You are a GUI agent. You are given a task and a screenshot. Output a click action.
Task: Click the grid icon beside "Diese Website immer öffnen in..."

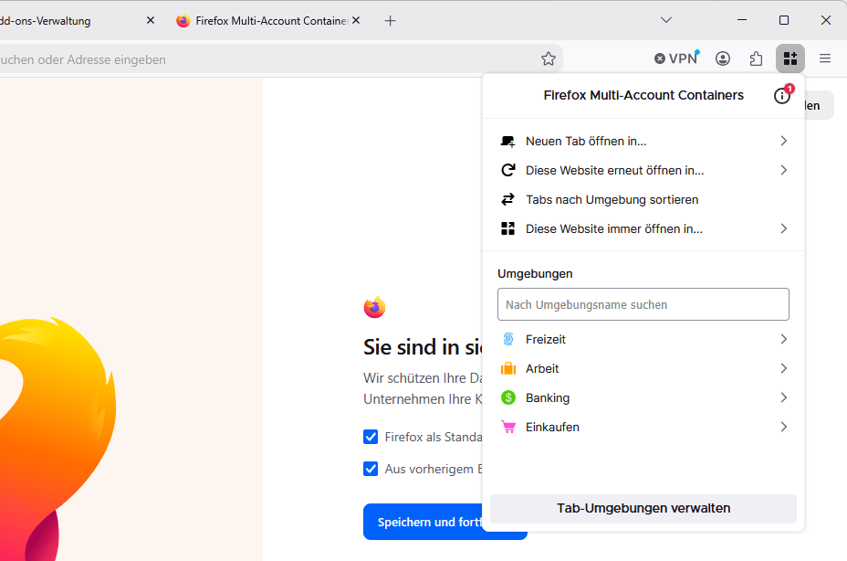click(507, 228)
